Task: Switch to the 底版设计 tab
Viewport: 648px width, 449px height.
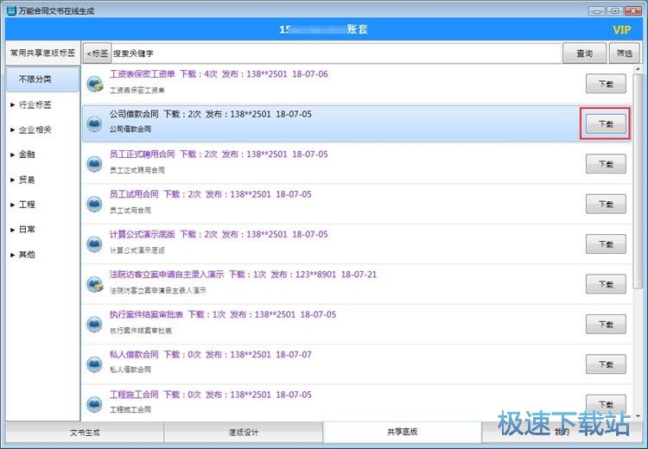Action: (244, 433)
